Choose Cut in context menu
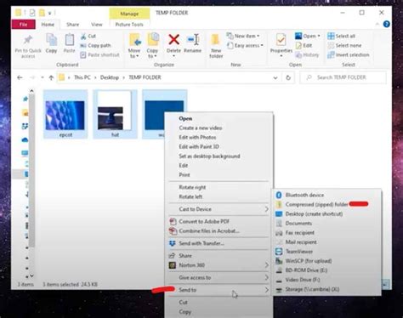The width and height of the screenshot is (403, 318). click(x=184, y=303)
